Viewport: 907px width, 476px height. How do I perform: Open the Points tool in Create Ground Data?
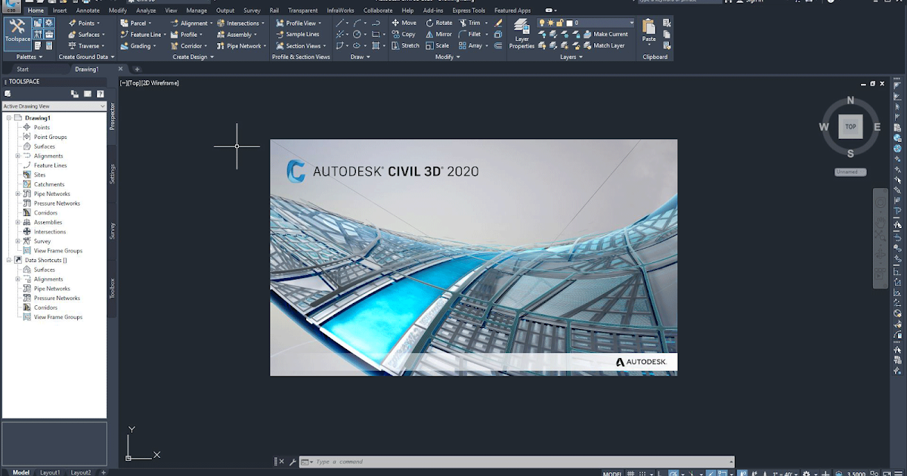85,23
